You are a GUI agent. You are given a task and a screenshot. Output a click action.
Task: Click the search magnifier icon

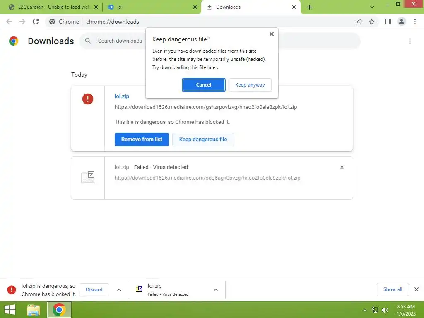88,41
